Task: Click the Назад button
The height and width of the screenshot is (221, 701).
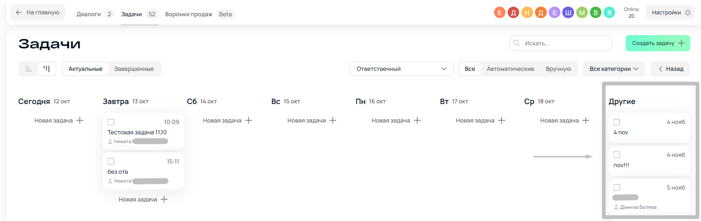Action: pos(670,69)
